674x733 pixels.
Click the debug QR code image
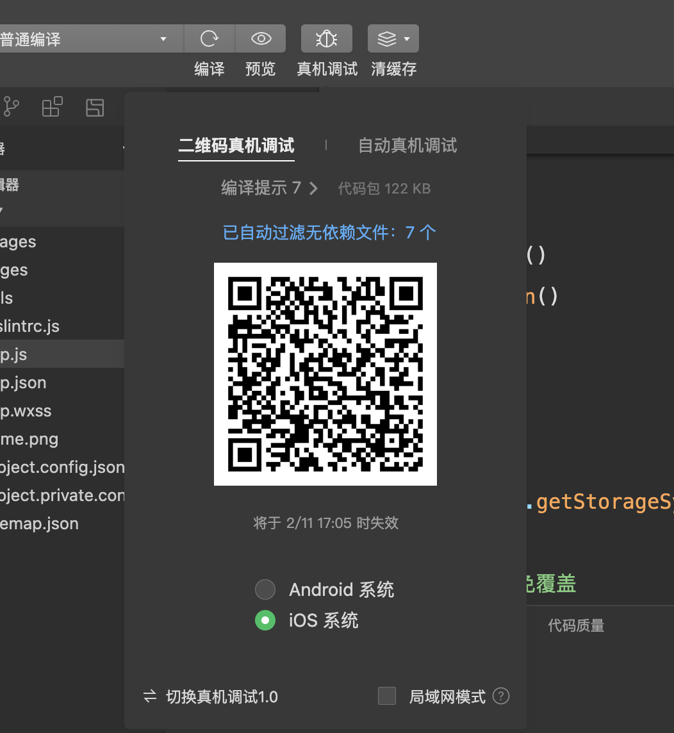click(x=325, y=374)
